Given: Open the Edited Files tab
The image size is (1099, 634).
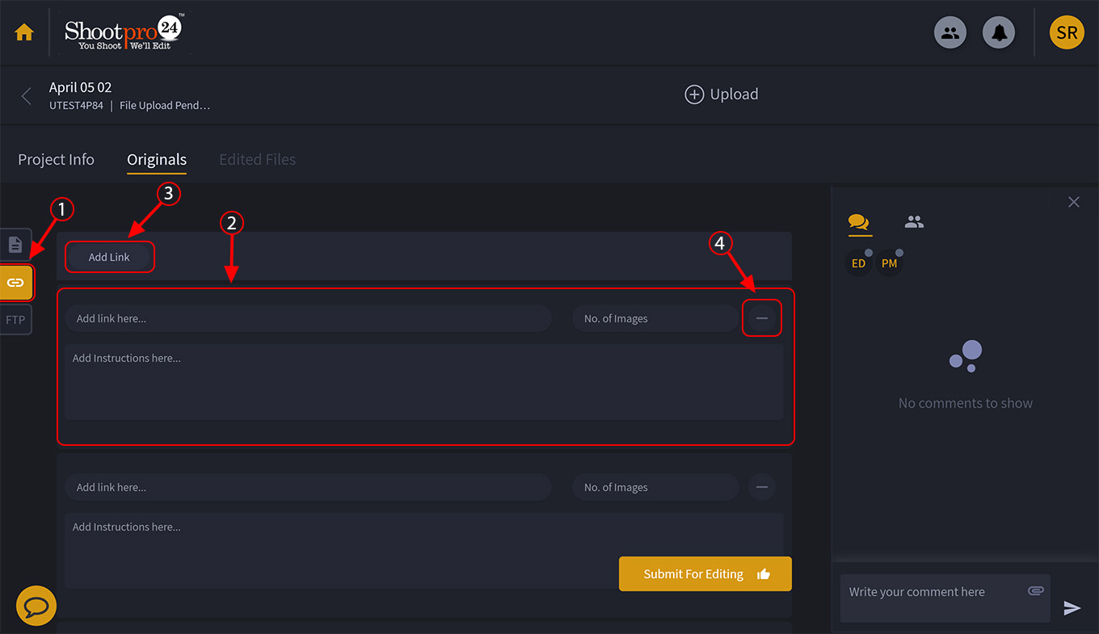Looking at the screenshot, I should point(257,160).
